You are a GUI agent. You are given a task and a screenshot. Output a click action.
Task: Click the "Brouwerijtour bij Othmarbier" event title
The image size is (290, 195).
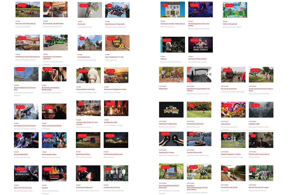pyautogui.click(x=53, y=23)
